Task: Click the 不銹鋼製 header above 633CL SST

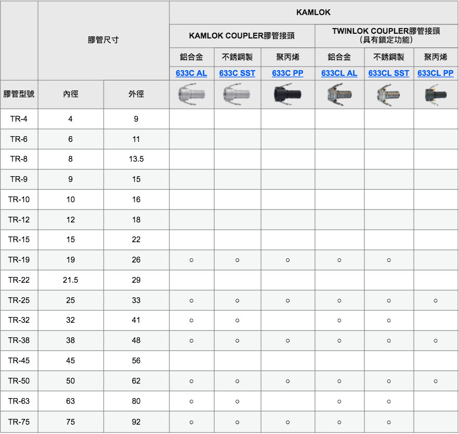Action: pyautogui.click(x=388, y=57)
